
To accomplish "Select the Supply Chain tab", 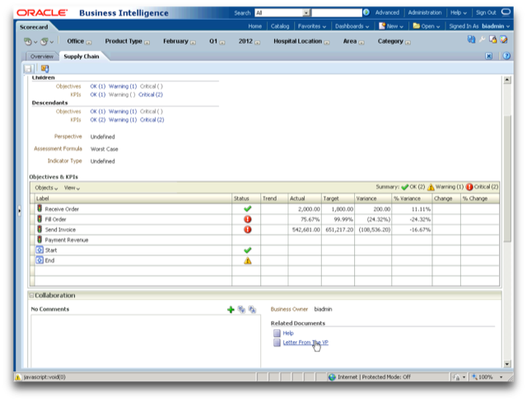I will [82, 57].
